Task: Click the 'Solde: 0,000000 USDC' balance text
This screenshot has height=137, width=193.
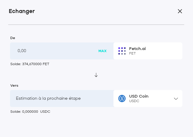Action: pos(30,112)
